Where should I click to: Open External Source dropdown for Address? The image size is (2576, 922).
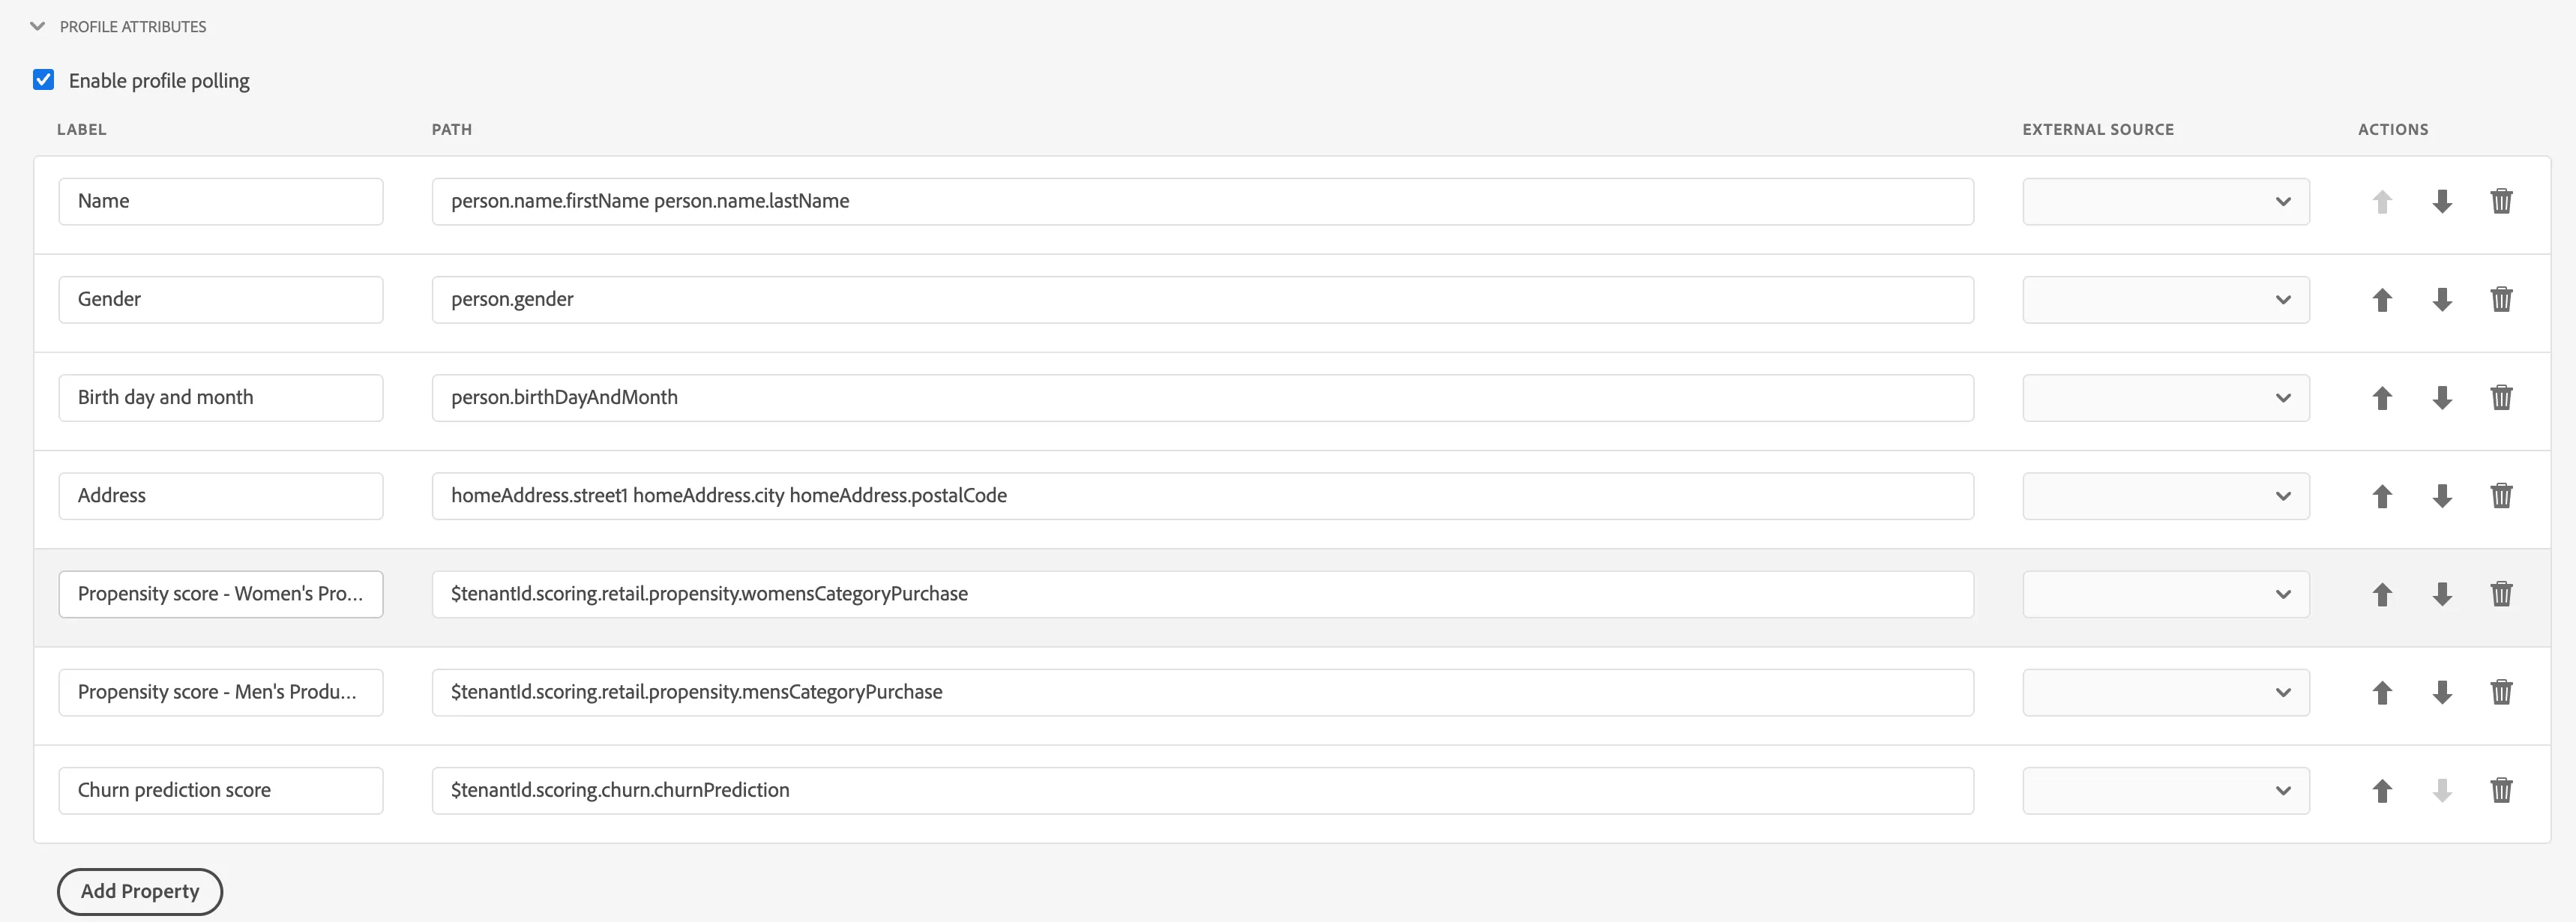(2166, 496)
